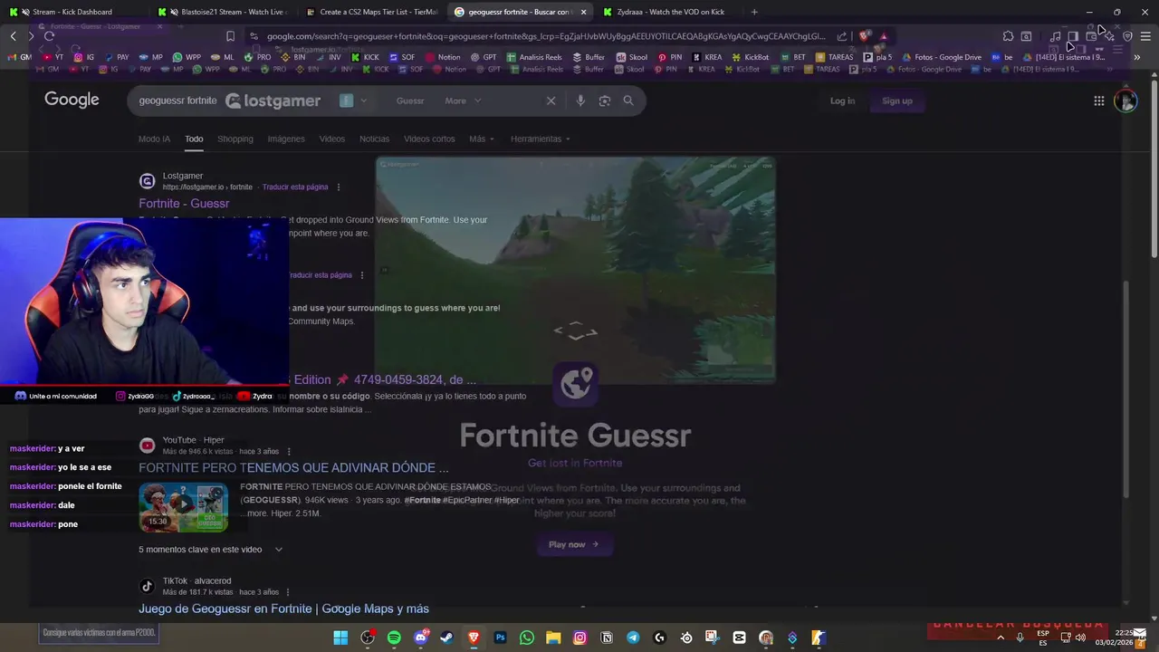Select the Imágenes search tab
The image size is (1159, 652).
pos(285,139)
